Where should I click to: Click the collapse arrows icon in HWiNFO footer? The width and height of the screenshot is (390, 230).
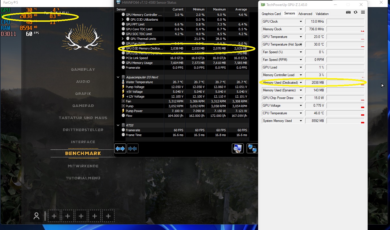click(133, 148)
